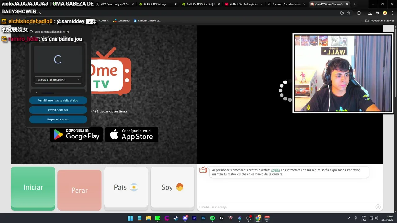
Task: Close the KickBot TTS Settings tab
Action: [x=176, y=4]
